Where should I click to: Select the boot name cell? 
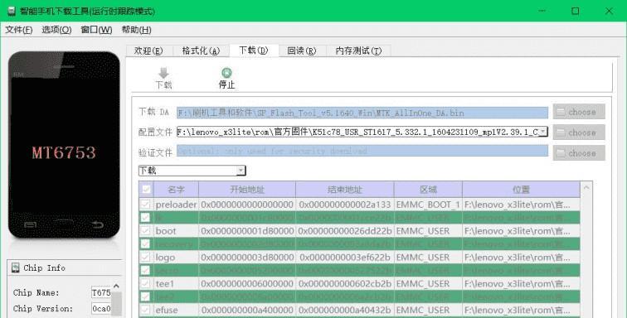(x=176, y=231)
